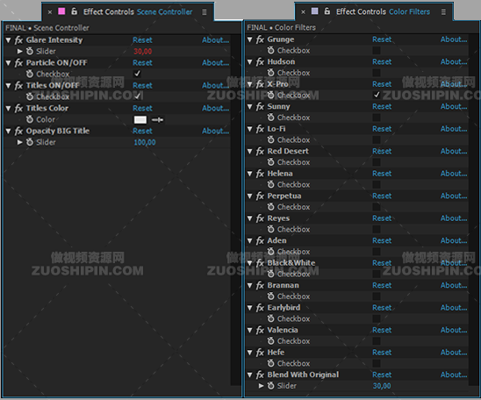Select the Effect Controls Scene Controller tab
The image size is (481, 400).
(x=138, y=12)
